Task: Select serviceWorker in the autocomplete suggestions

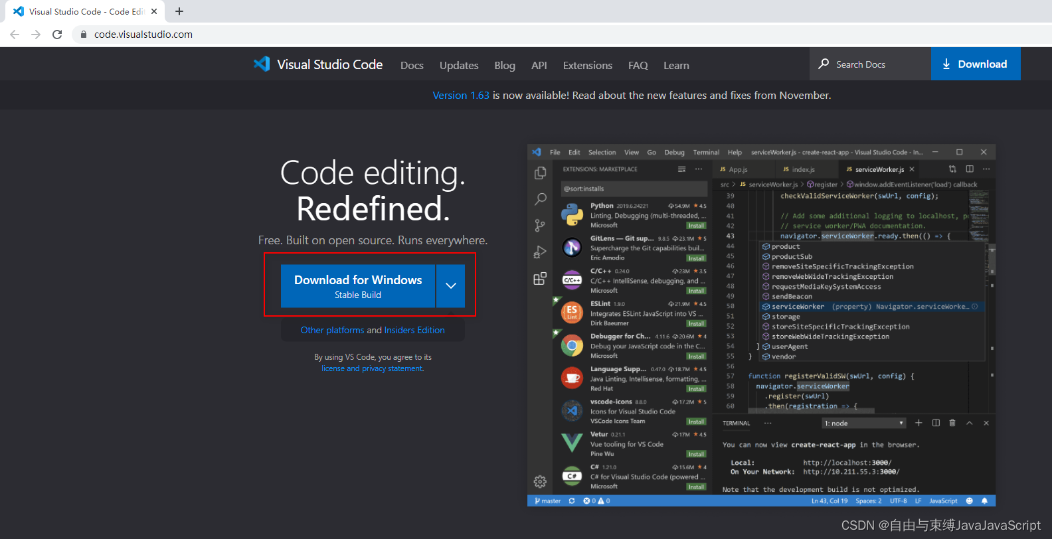Action: pyautogui.click(x=871, y=307)
